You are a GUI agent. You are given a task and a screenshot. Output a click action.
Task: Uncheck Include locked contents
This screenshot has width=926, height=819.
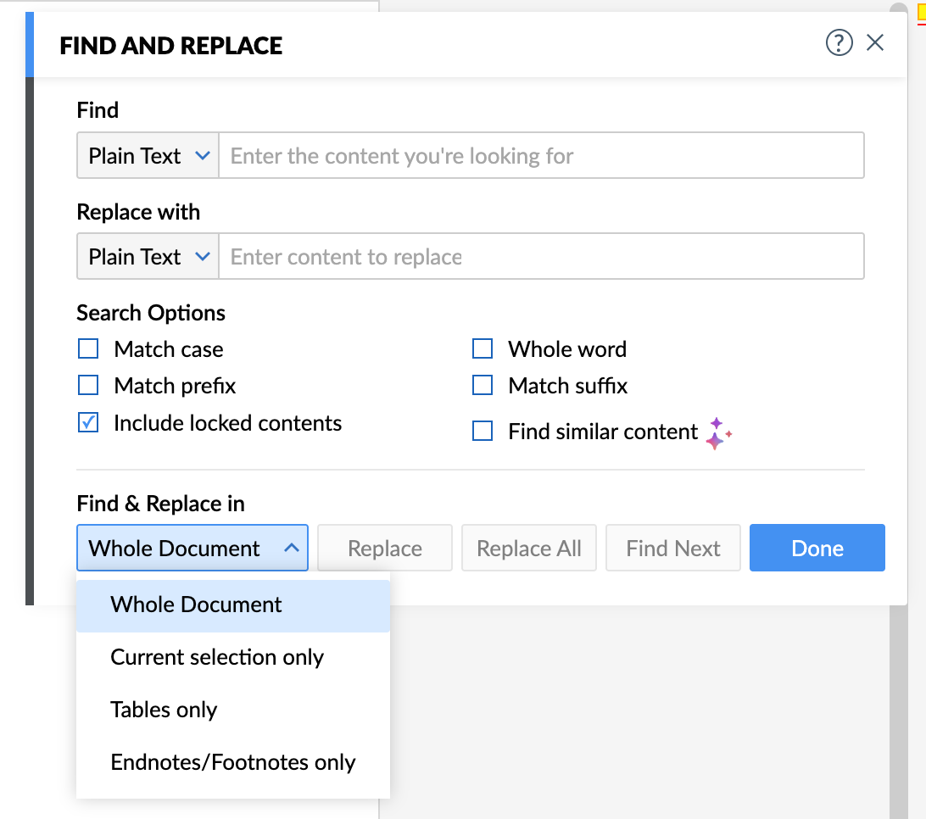88,423
